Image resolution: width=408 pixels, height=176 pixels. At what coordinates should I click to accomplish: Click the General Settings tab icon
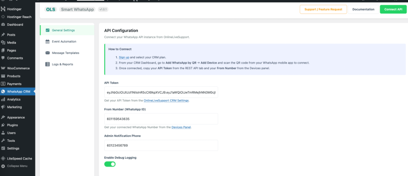coord(47,30)
